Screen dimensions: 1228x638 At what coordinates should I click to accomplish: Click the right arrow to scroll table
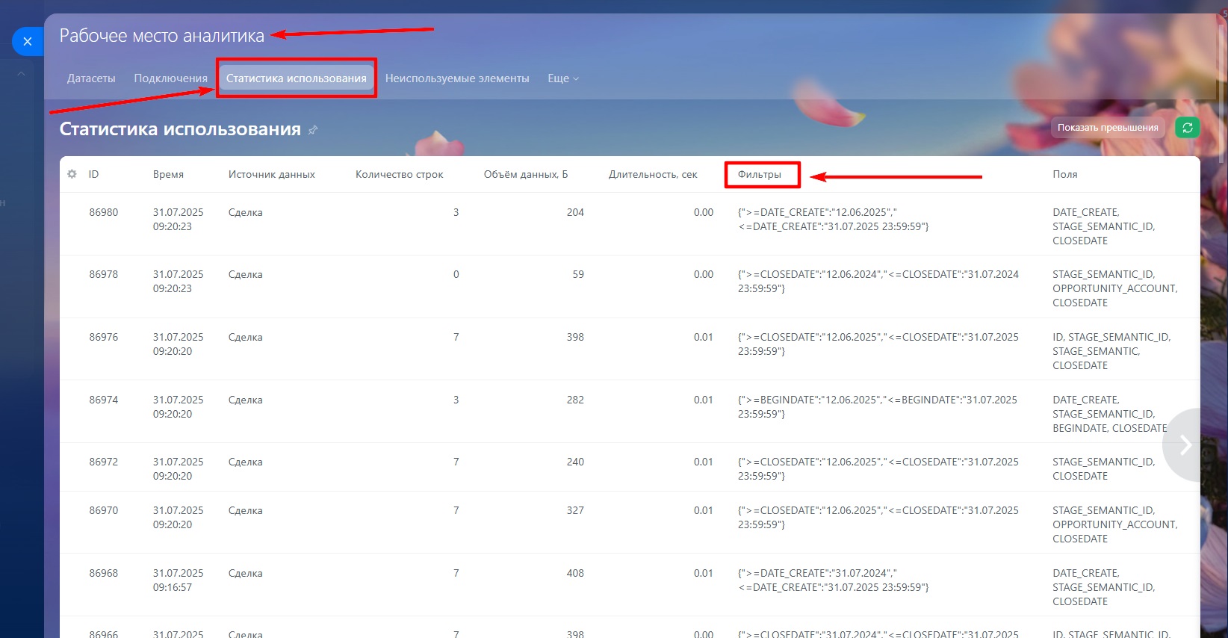click(x=1185, y=445)
